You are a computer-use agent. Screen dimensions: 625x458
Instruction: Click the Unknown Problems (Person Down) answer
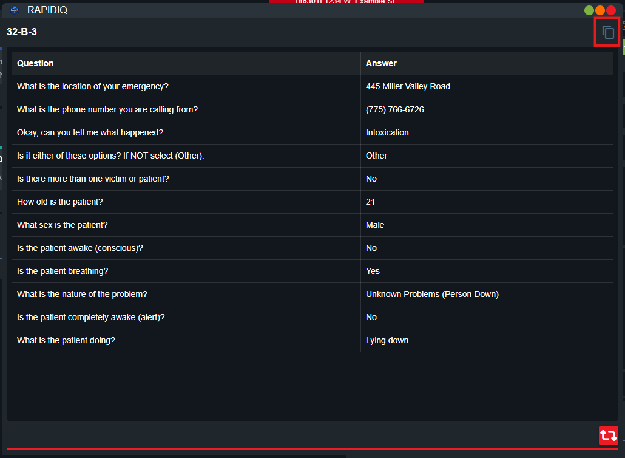point(432,294)
